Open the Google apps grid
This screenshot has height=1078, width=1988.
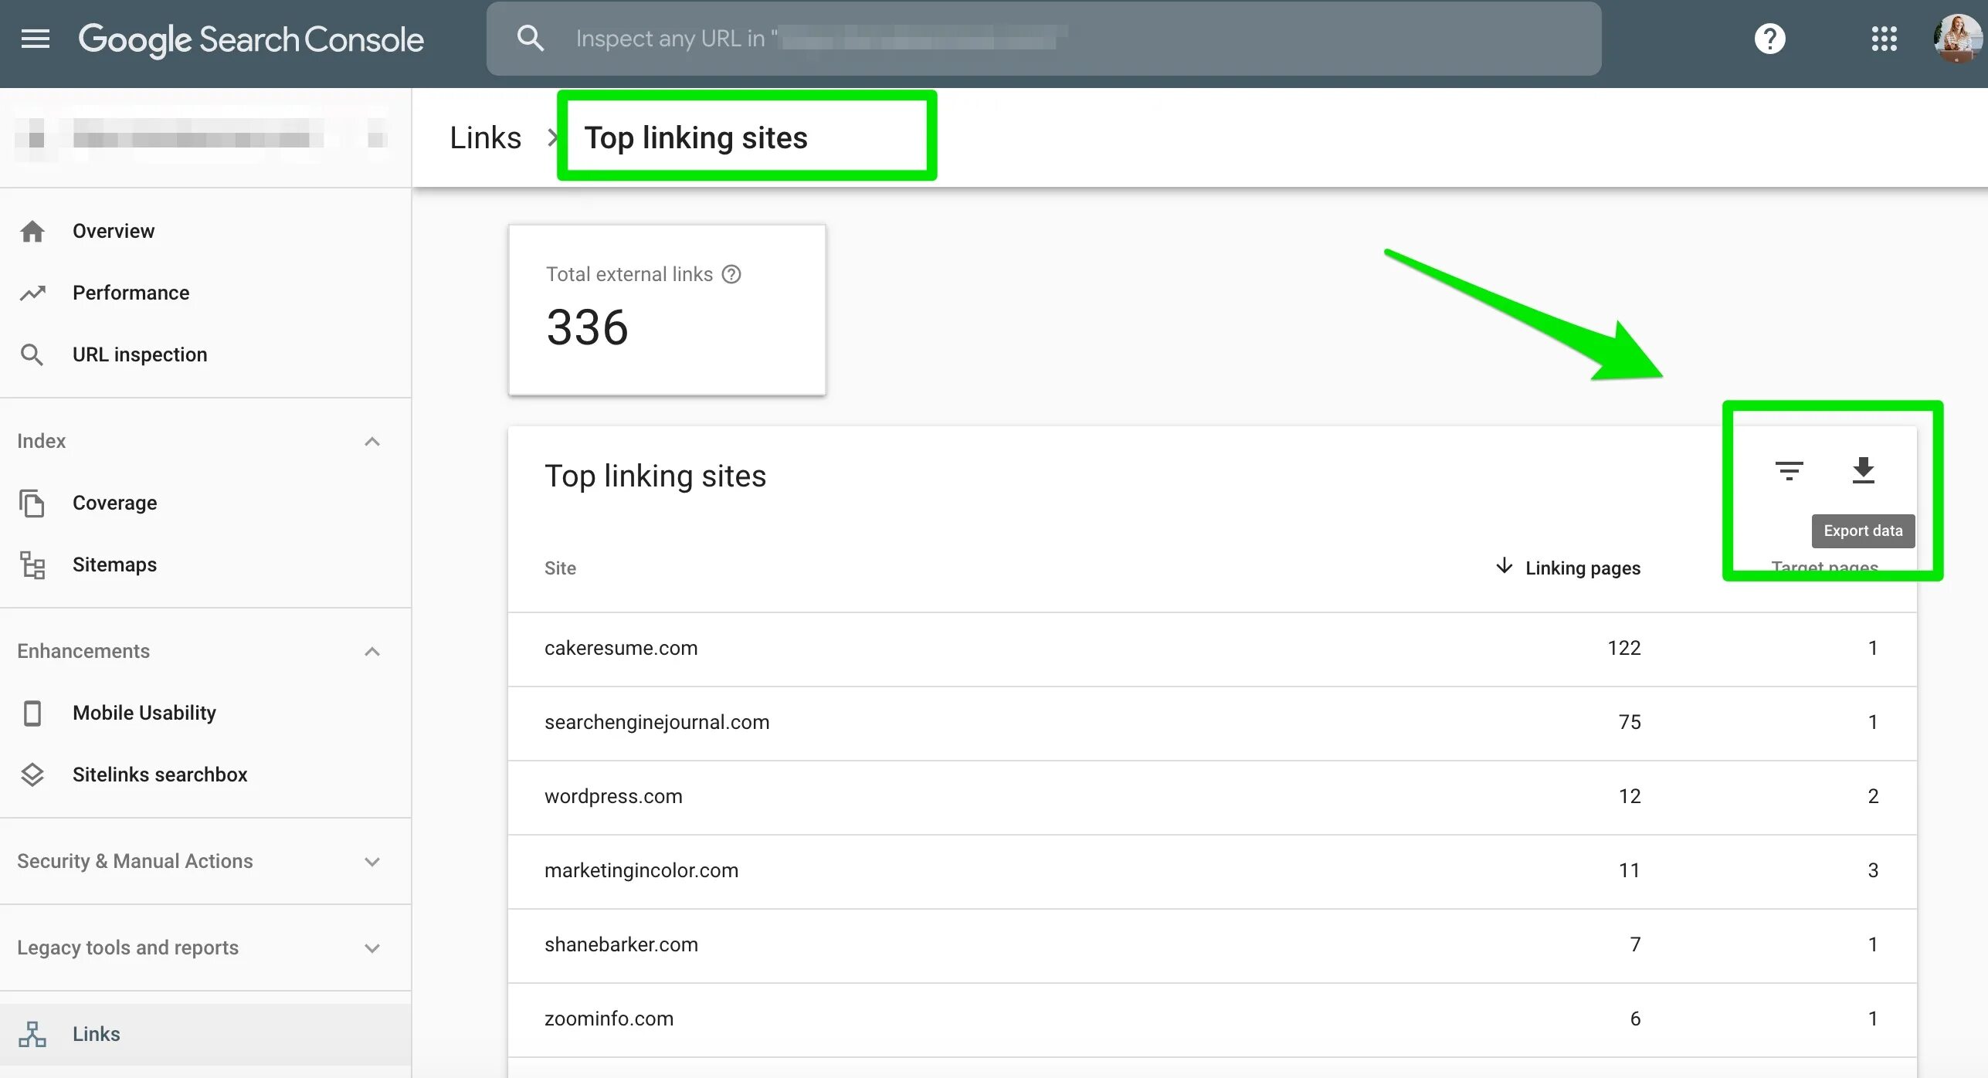[1884, 39]
